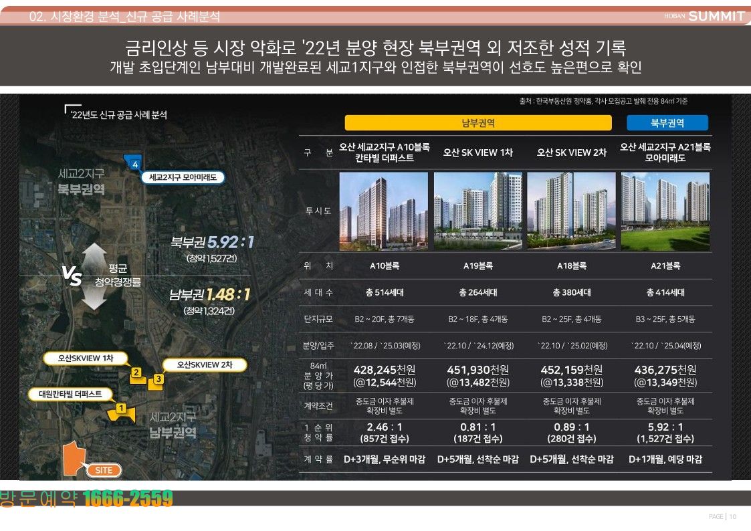Click the orange SITE parcel shape
This screenshot has height=531, width=751.
[74, 458]
